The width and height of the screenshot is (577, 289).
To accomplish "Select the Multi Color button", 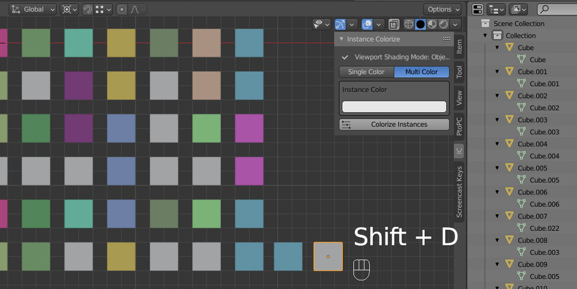I will [x=421, y=72].
